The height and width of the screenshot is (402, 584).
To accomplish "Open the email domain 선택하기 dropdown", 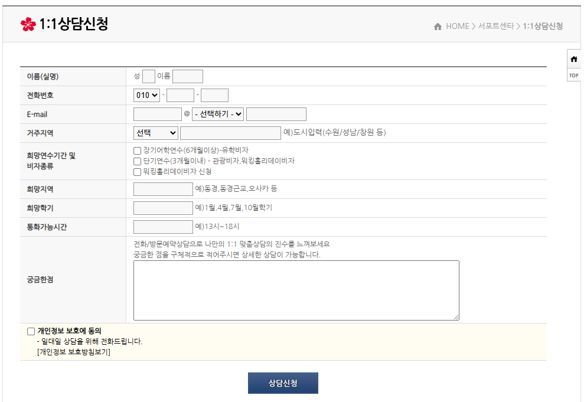I will (x=218, y=115).
